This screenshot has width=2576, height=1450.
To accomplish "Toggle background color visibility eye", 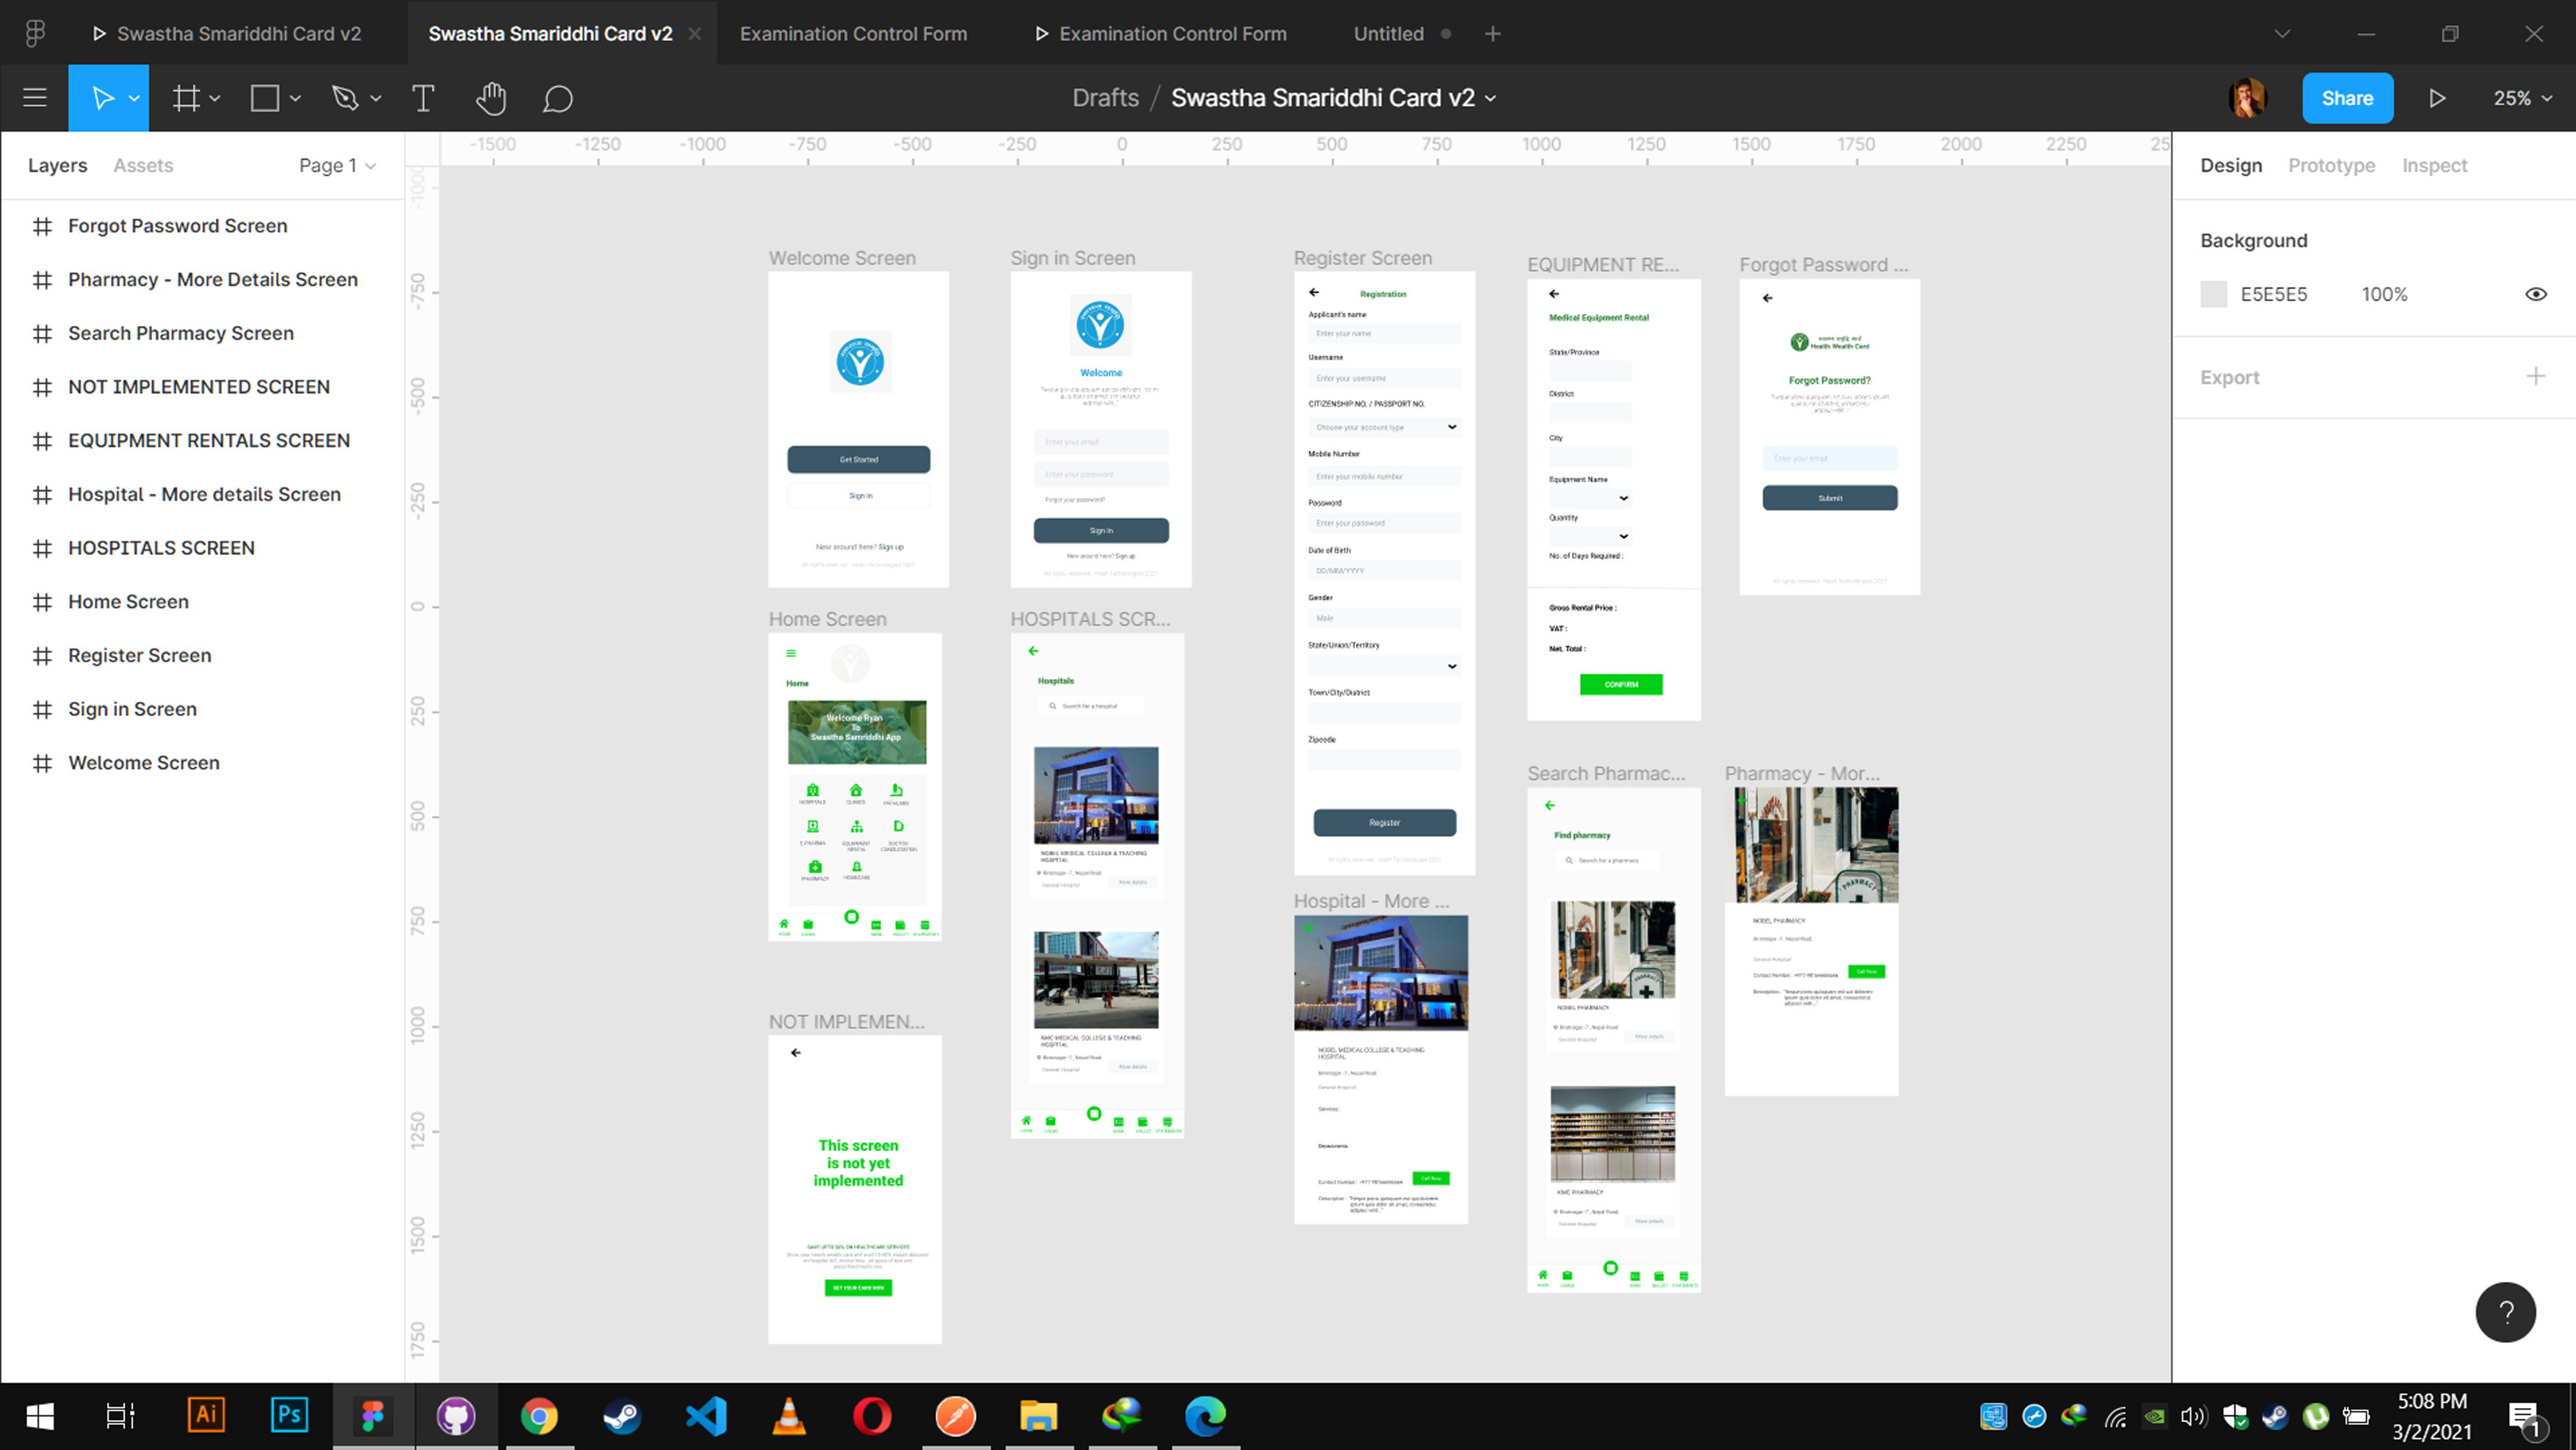I will click(2535, 294).
